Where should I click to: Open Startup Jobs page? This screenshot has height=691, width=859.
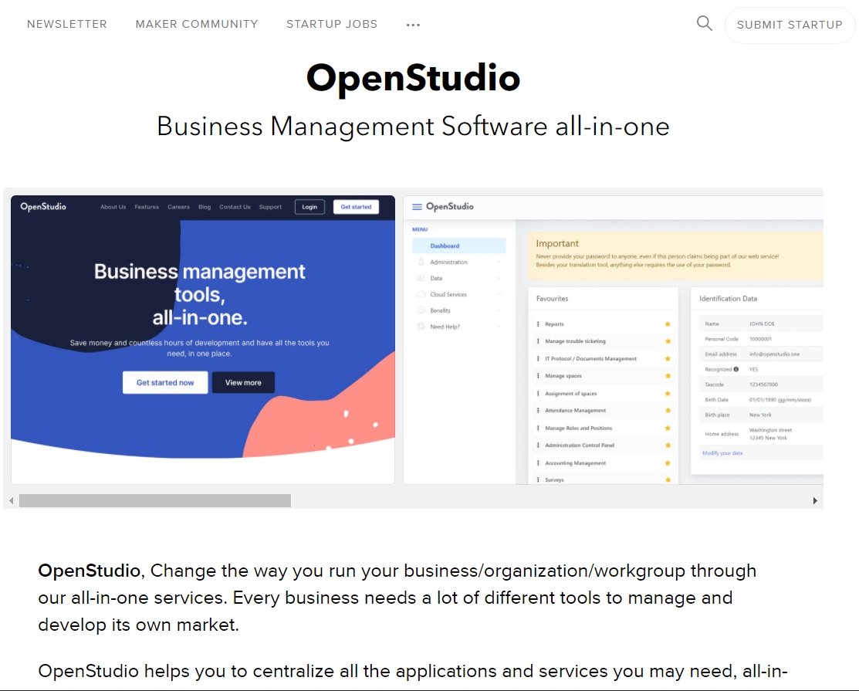[332, 24]
